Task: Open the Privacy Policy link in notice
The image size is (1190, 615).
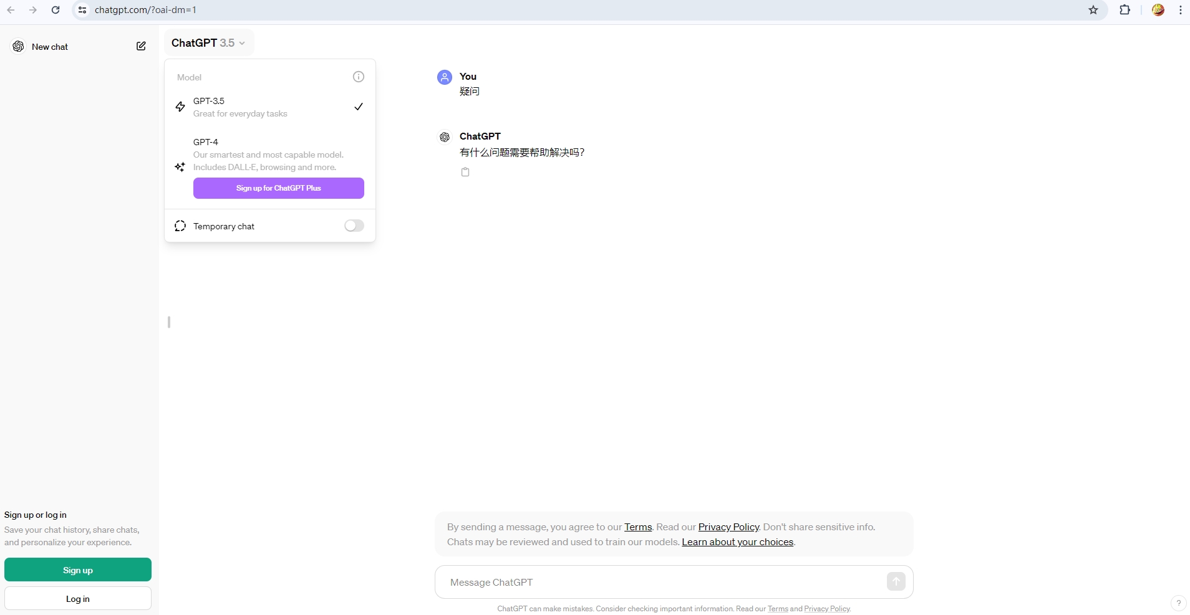Action: (728, 527)
